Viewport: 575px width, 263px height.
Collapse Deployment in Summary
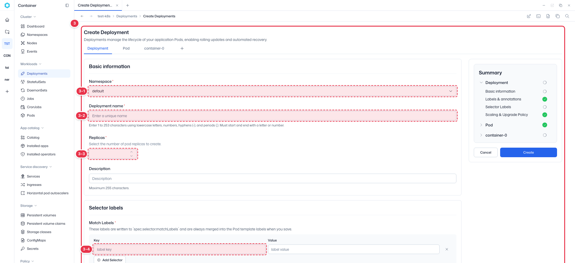[481, 82]
